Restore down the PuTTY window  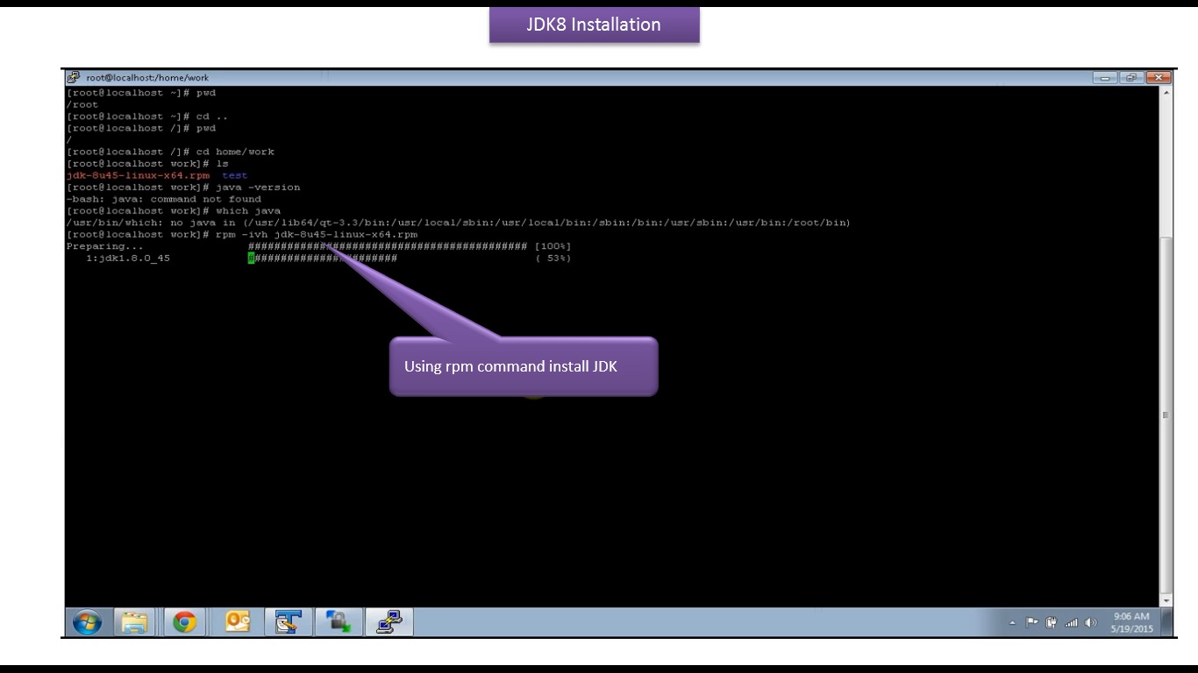click(1131, 77)
